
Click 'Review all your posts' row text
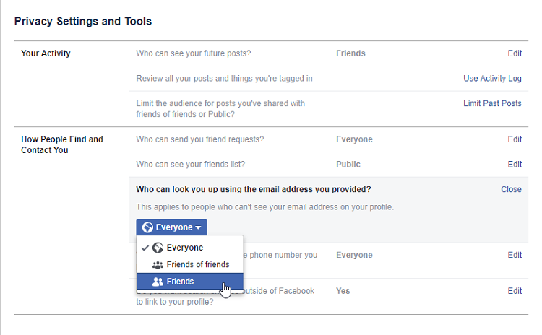coord(224,79)
